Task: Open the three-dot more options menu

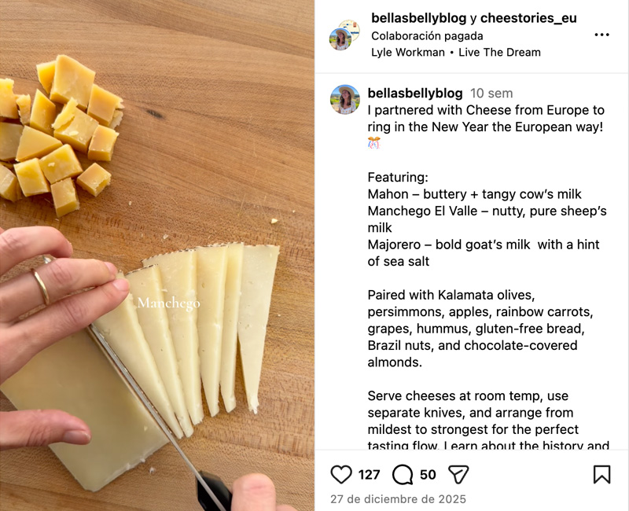Action: 601,35
